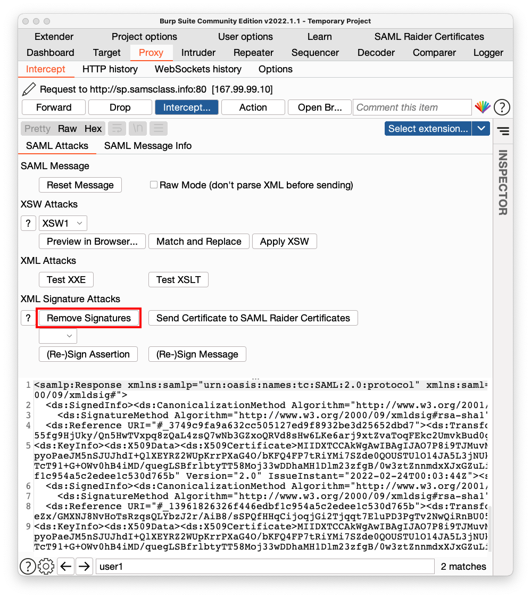Go to the next search match arrow

click(x=84, y=567)
